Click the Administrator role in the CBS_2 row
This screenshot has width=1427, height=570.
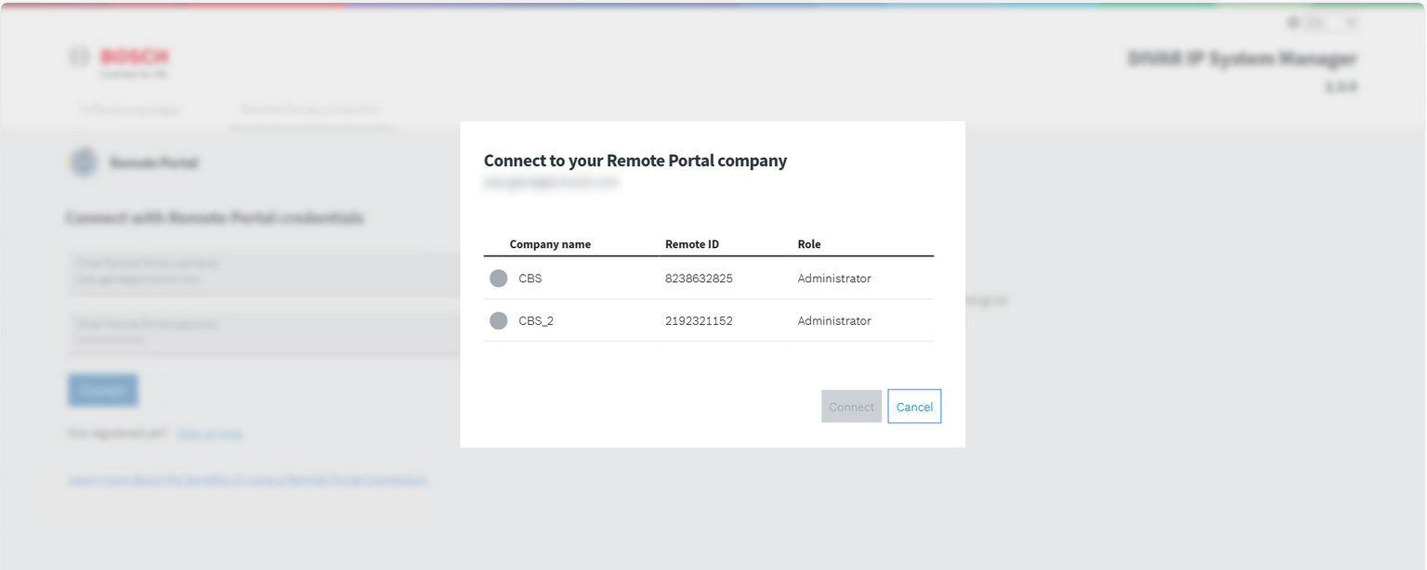point(834,321)
